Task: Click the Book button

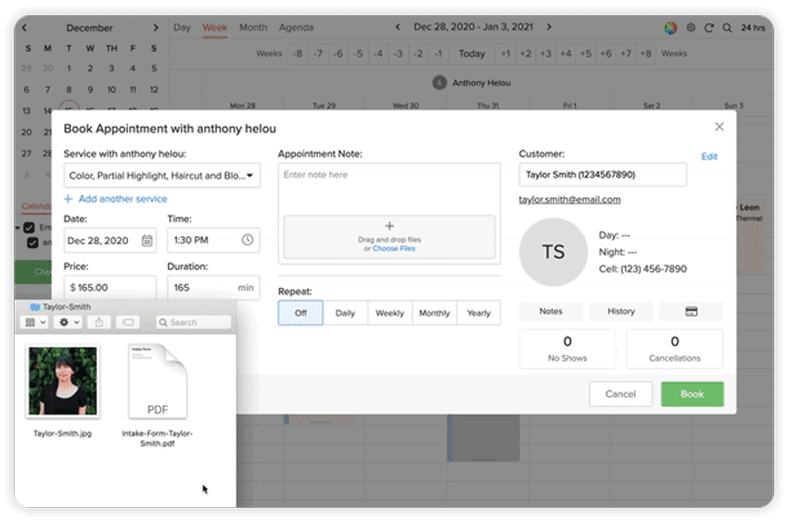Action: (x=692, y=394)
